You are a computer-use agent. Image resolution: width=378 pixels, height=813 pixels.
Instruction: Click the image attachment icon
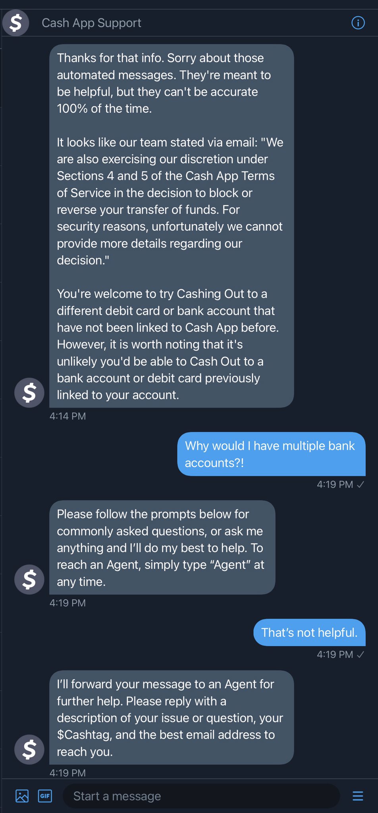tap(22, 796)
